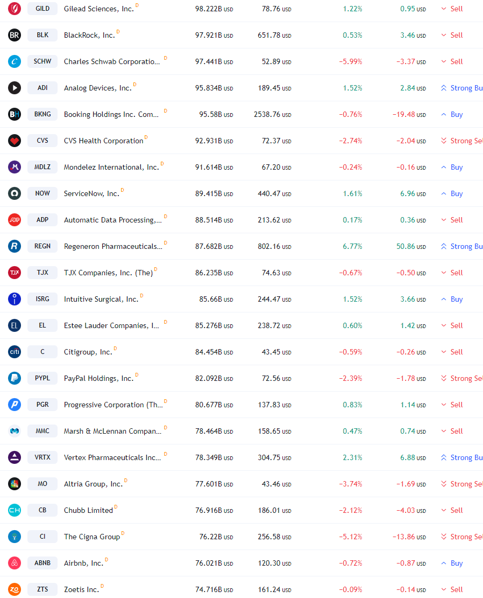Viewport: 483px width, 598px height.
Task: Open Intuitive Surgical, Inc. company link
Action: (101, 300)
